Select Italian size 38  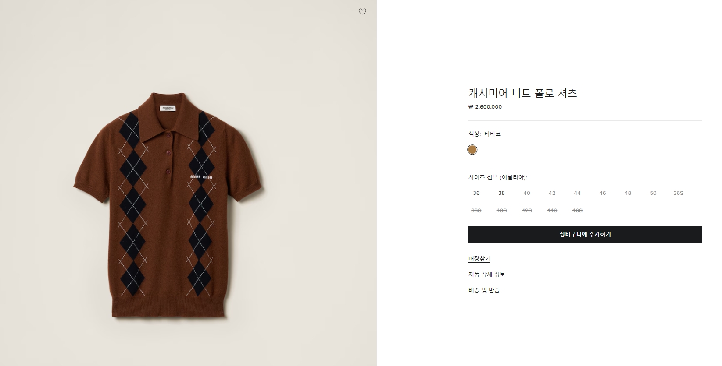[x=501, y=193]
